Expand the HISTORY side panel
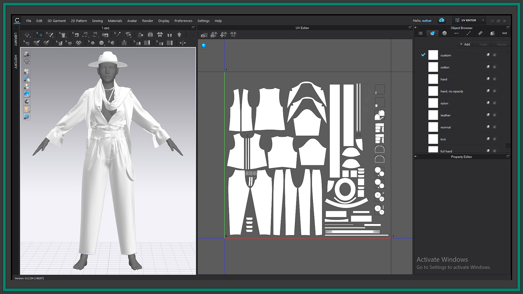 pyautogui.click(x=16, y=62)
